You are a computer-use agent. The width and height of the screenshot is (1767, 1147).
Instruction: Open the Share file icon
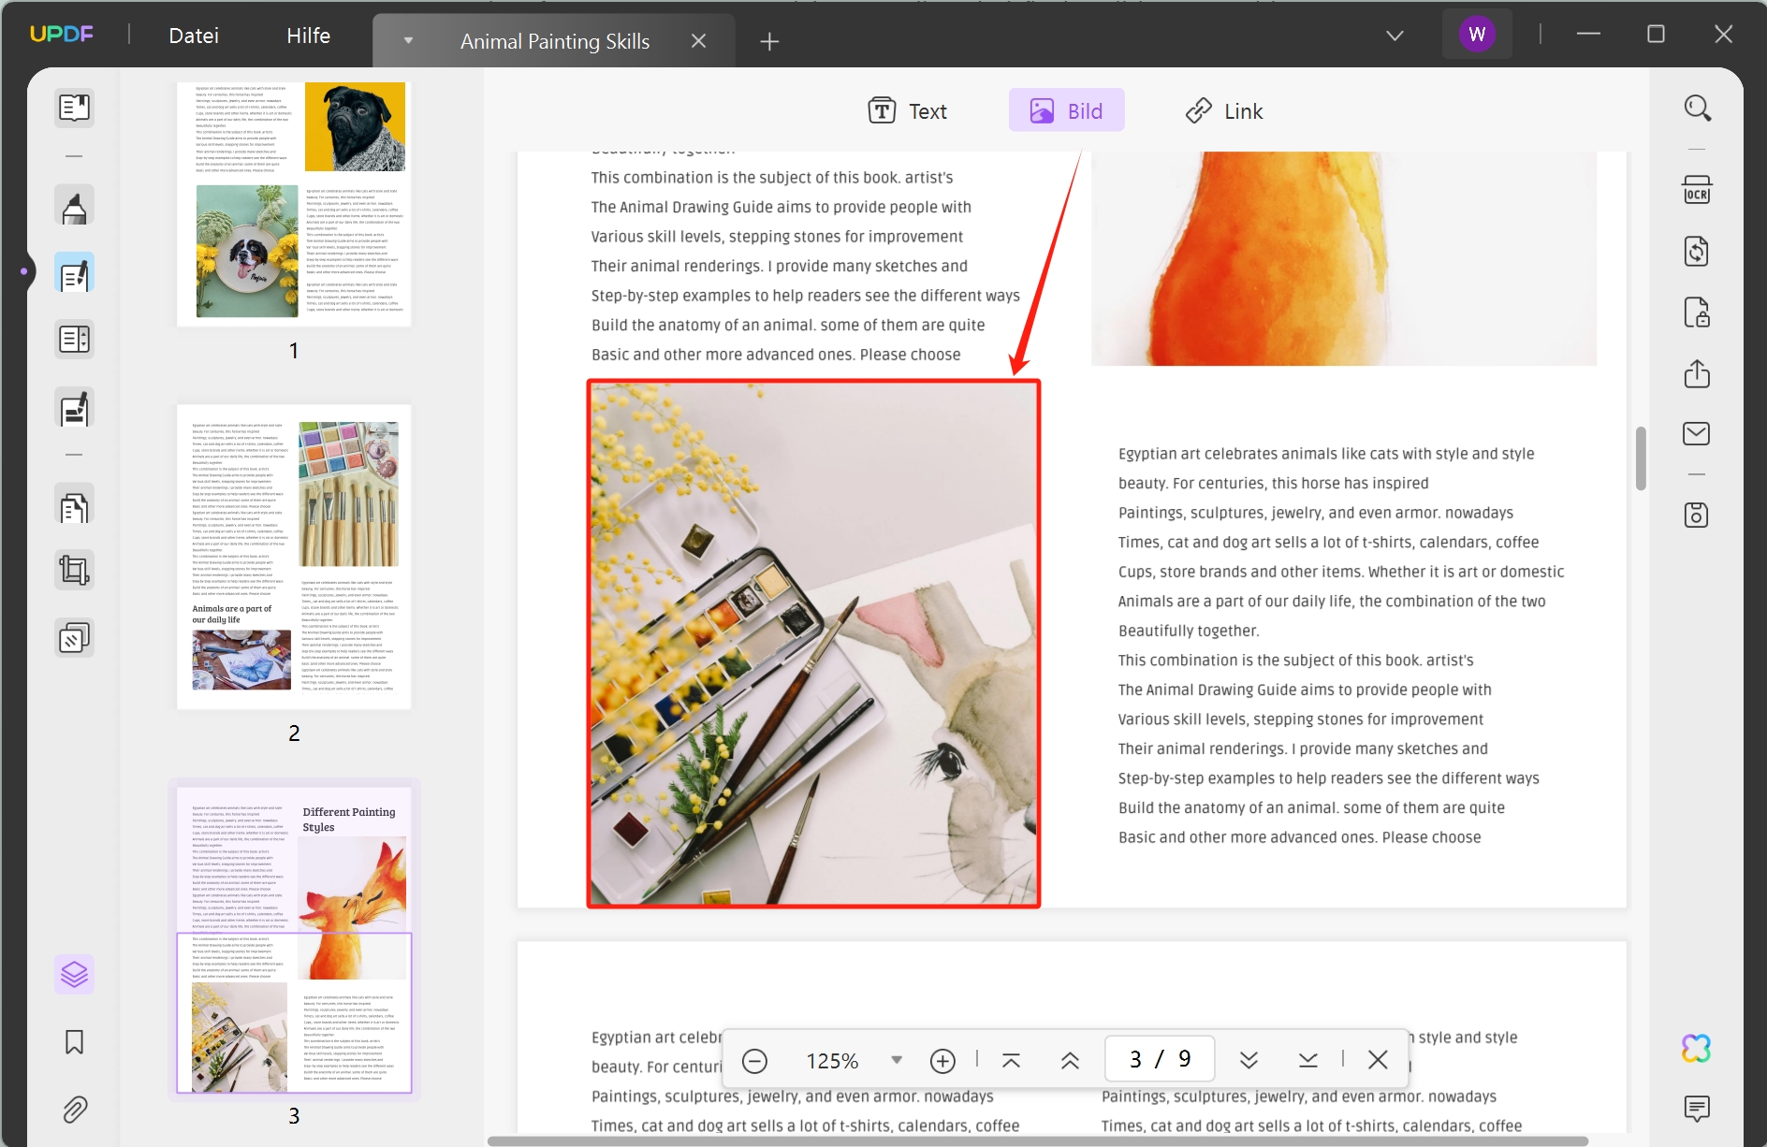tap(1697, 374)
